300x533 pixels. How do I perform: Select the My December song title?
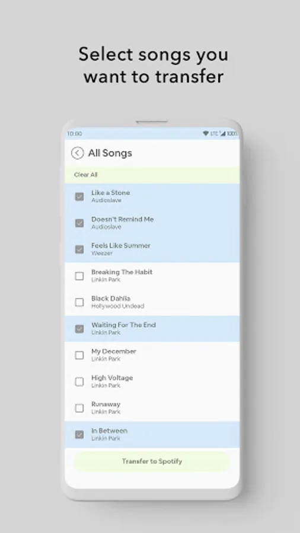pyautogui.click(x=114, y=351)
